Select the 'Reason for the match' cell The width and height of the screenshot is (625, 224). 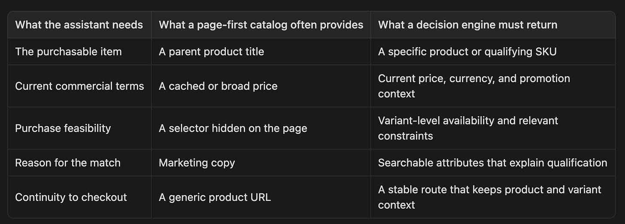(x=79, y=163)
